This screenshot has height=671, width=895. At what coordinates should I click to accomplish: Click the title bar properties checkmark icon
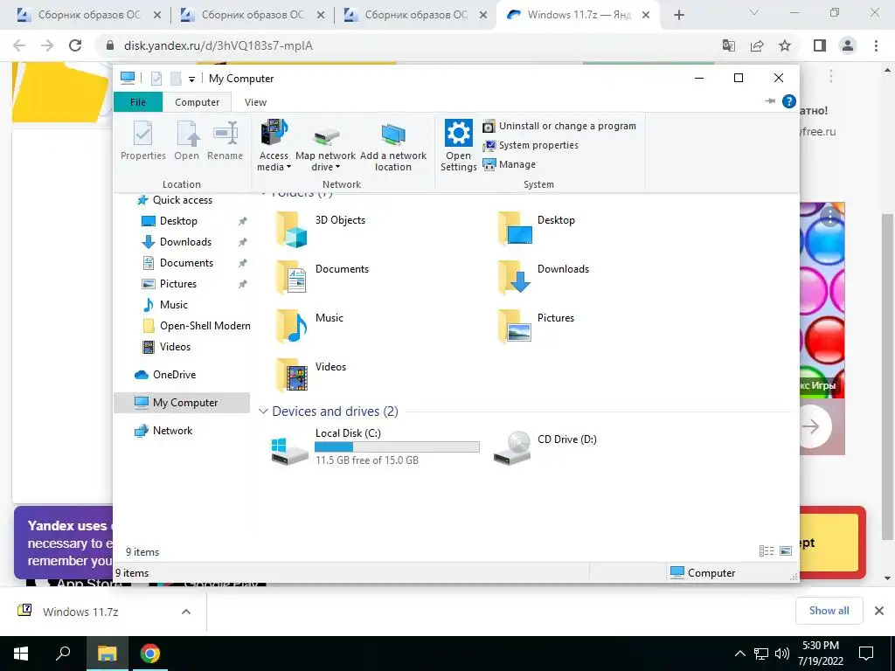tap(156, 78)
